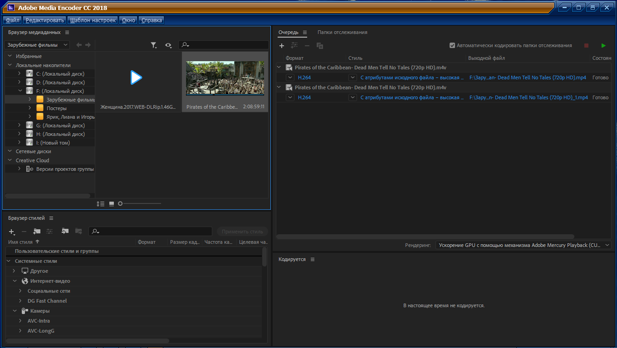This screenshot has height=348, width=617.
Task: Select the "DG Fast Channel" style group
Action: click(47, 301)
